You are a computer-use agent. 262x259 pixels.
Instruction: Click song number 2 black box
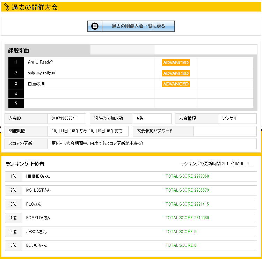coord(16,73)
